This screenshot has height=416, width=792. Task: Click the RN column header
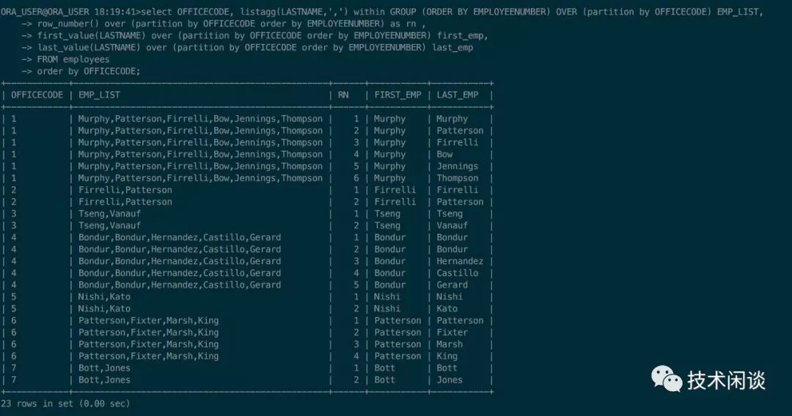[343, 95]
